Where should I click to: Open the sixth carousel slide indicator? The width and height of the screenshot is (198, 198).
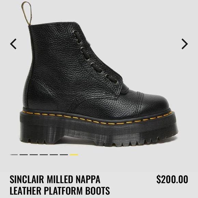coord(64,155)
